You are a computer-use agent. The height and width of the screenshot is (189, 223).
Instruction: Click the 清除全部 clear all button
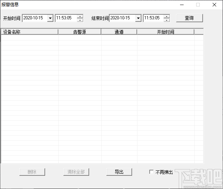[x=76, y=172]
